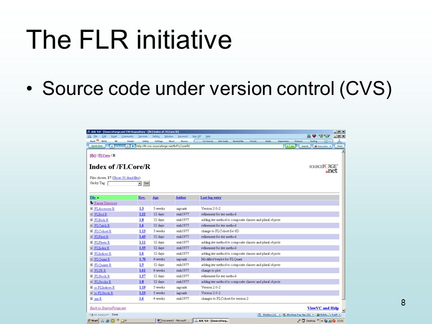Click the AOL Guide shortcut

coord(223,141)
